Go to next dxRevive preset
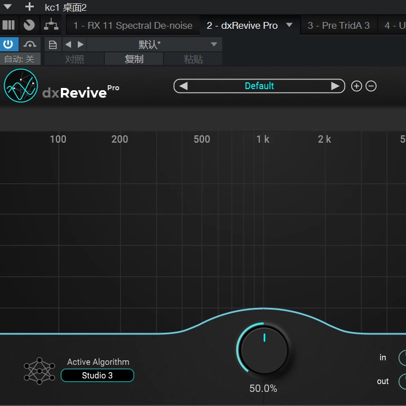Viewport: 406px width, 406px height. (x=335, y=86)
